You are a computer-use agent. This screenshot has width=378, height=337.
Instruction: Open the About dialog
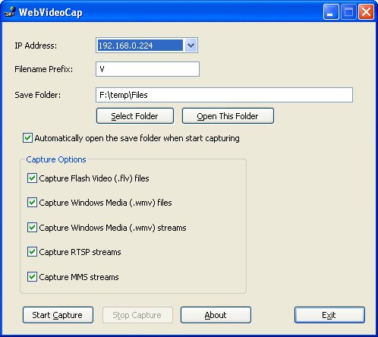[x=216, y=315]
